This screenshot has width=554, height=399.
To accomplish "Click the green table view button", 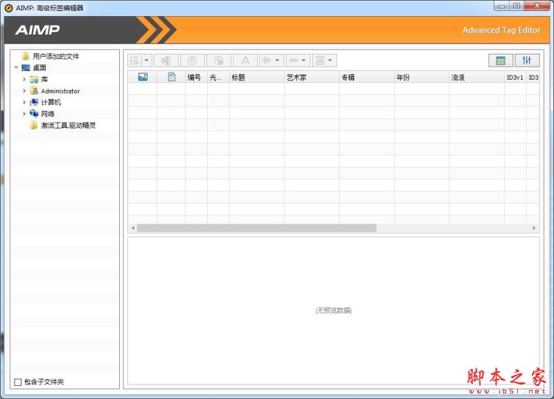I will tap(501, 60).
